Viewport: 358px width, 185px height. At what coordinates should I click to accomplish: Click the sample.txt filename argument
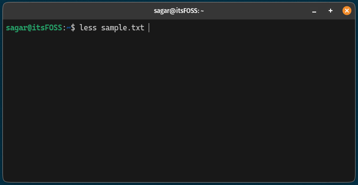[123, 28]
